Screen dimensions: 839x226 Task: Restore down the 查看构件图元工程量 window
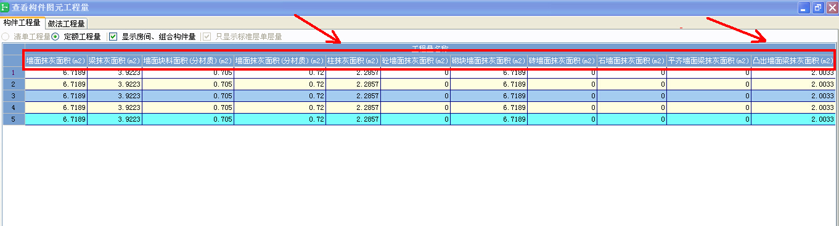click(818, 8)
